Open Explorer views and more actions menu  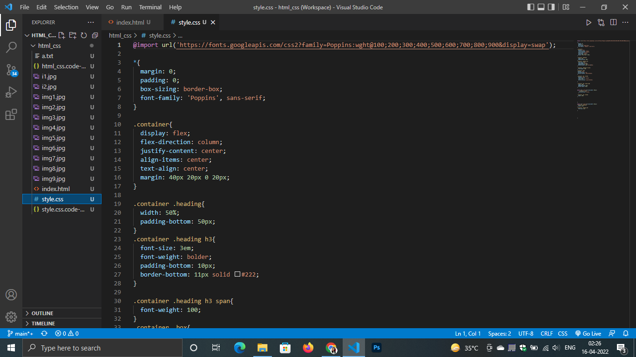[91, 22]
